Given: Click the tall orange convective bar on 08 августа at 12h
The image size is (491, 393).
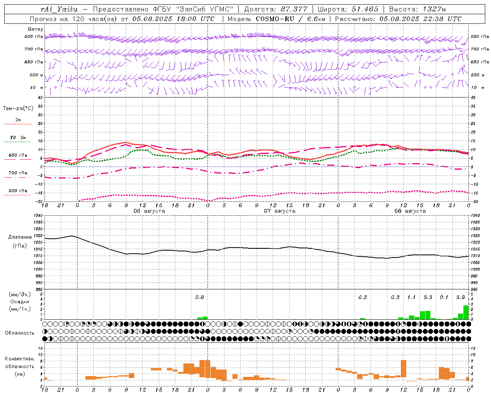Looking at the screenshot, I should (x=403, y=368).
